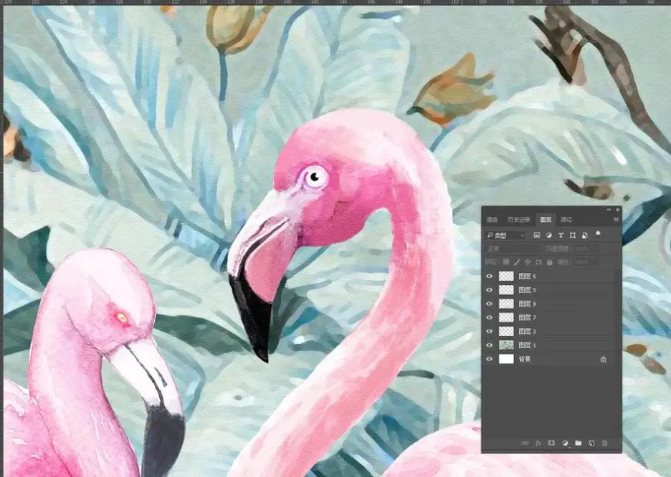The height and width of the screenshot is (477, 671).
Task: Click the 填充 fill value field
Action: pos(581,262)
